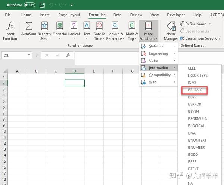224x185 pixels.
Task: Toggle the AutoSave switch
Action: tap(29, 5)
